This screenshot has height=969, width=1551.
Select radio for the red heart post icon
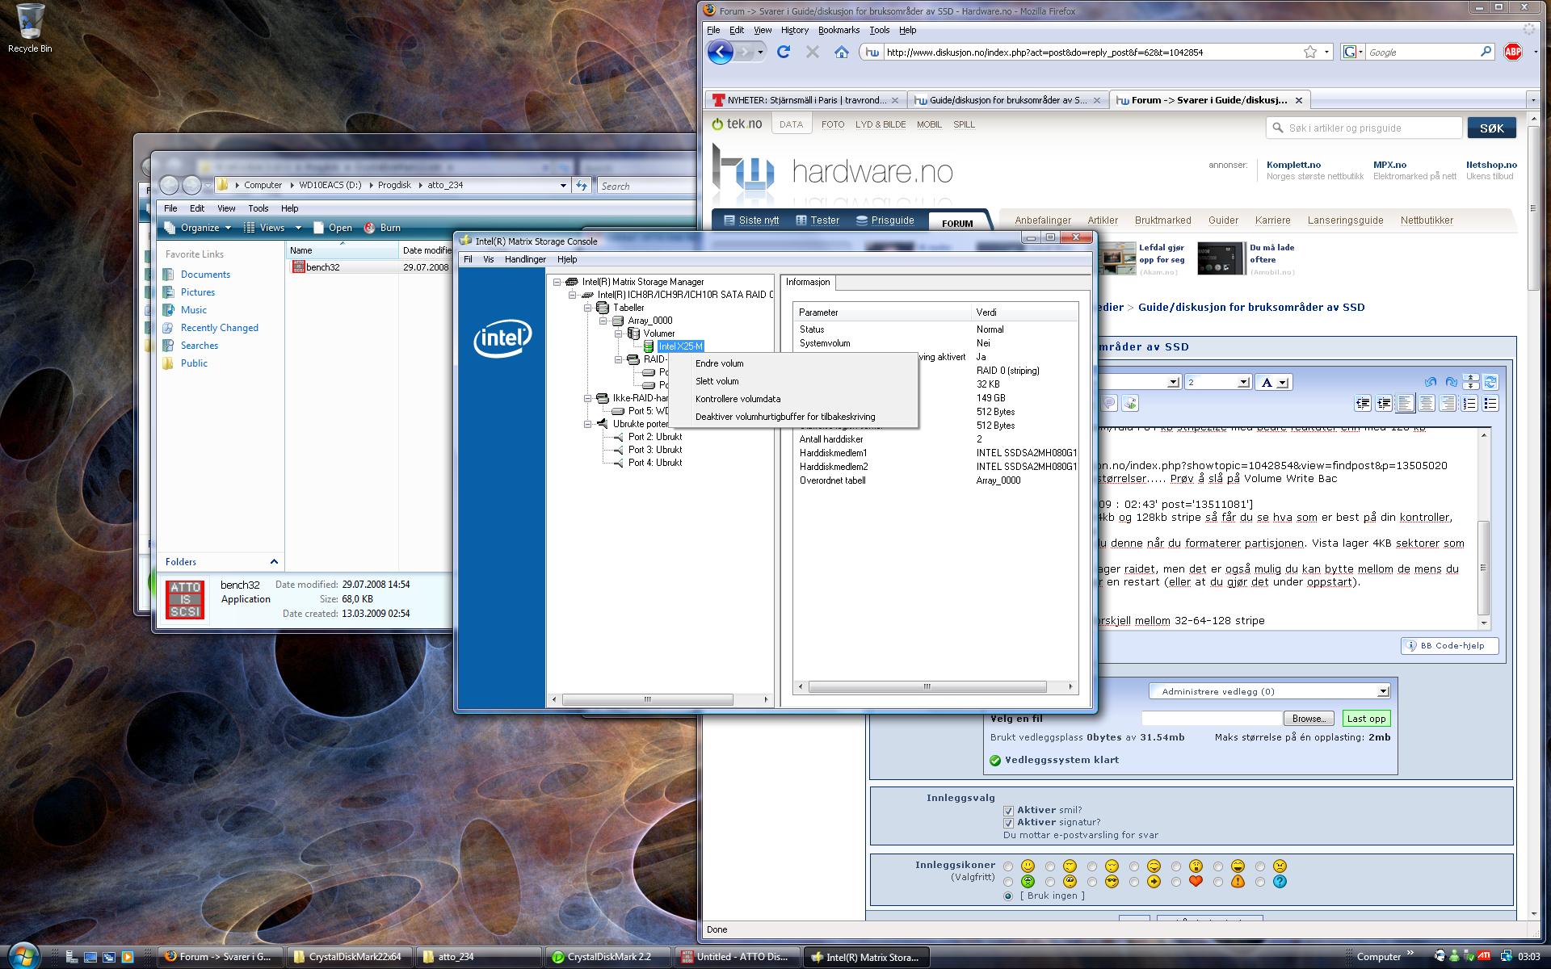tap(1176, 883)
